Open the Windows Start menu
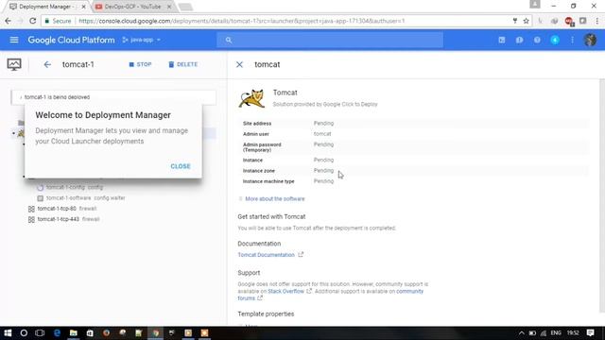 pos(8,333)
